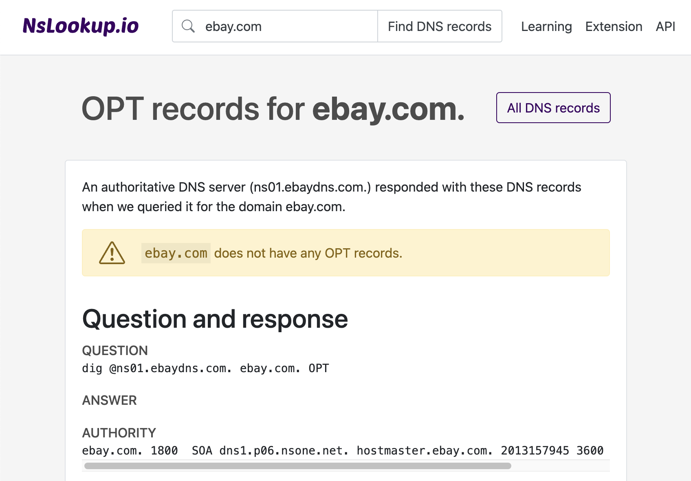
Task: Click the yellow warning banner
Action: tap(346, 253)
